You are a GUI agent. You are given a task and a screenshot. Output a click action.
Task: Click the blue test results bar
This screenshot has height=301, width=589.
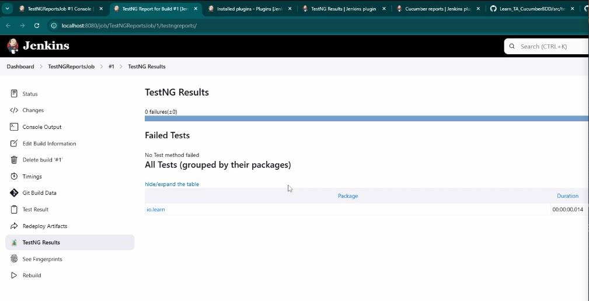367,118
